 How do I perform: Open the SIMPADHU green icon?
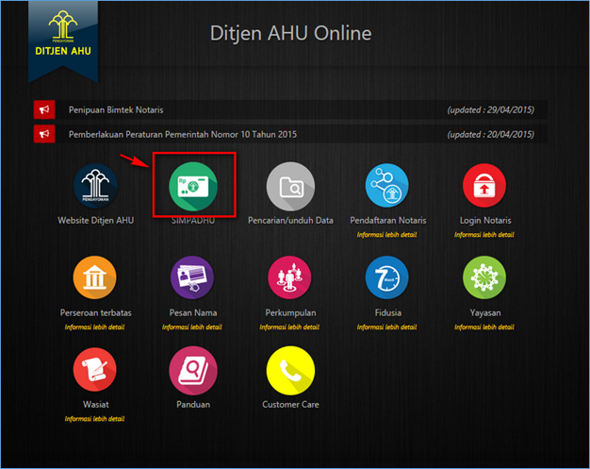(192, 186)
